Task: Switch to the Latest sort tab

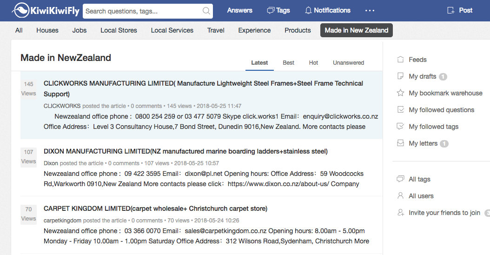Action: [259, 62]
